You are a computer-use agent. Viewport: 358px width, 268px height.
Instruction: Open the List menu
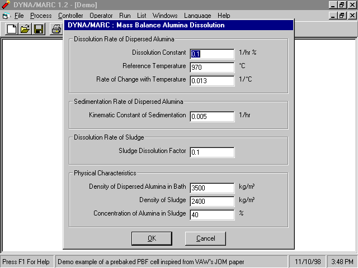[142, 16]
